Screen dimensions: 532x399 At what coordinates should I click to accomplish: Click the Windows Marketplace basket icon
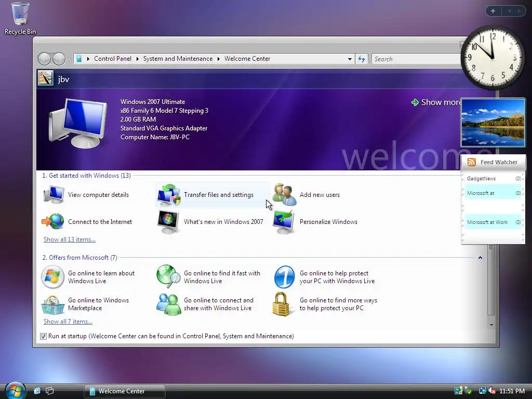click(52, 304)
